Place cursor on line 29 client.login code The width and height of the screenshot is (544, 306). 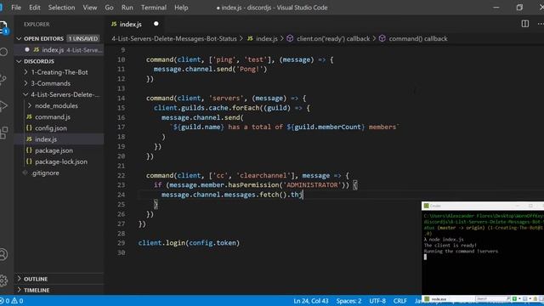coord(189,243)
